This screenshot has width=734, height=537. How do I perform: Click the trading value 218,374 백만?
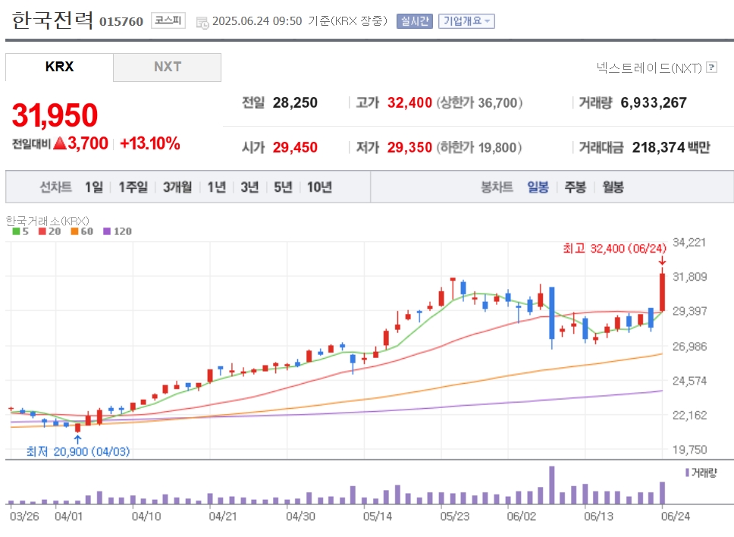coord(671,147)
